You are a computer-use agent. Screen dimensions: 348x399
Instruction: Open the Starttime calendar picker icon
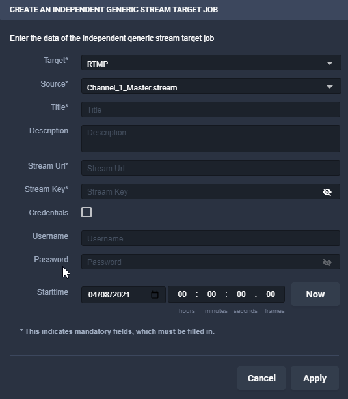pyautogui.click(x=155, y=295)
